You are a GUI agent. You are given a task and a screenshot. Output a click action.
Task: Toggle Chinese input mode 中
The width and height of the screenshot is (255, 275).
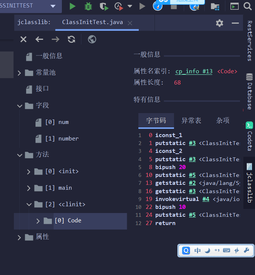tap(197, 251)
